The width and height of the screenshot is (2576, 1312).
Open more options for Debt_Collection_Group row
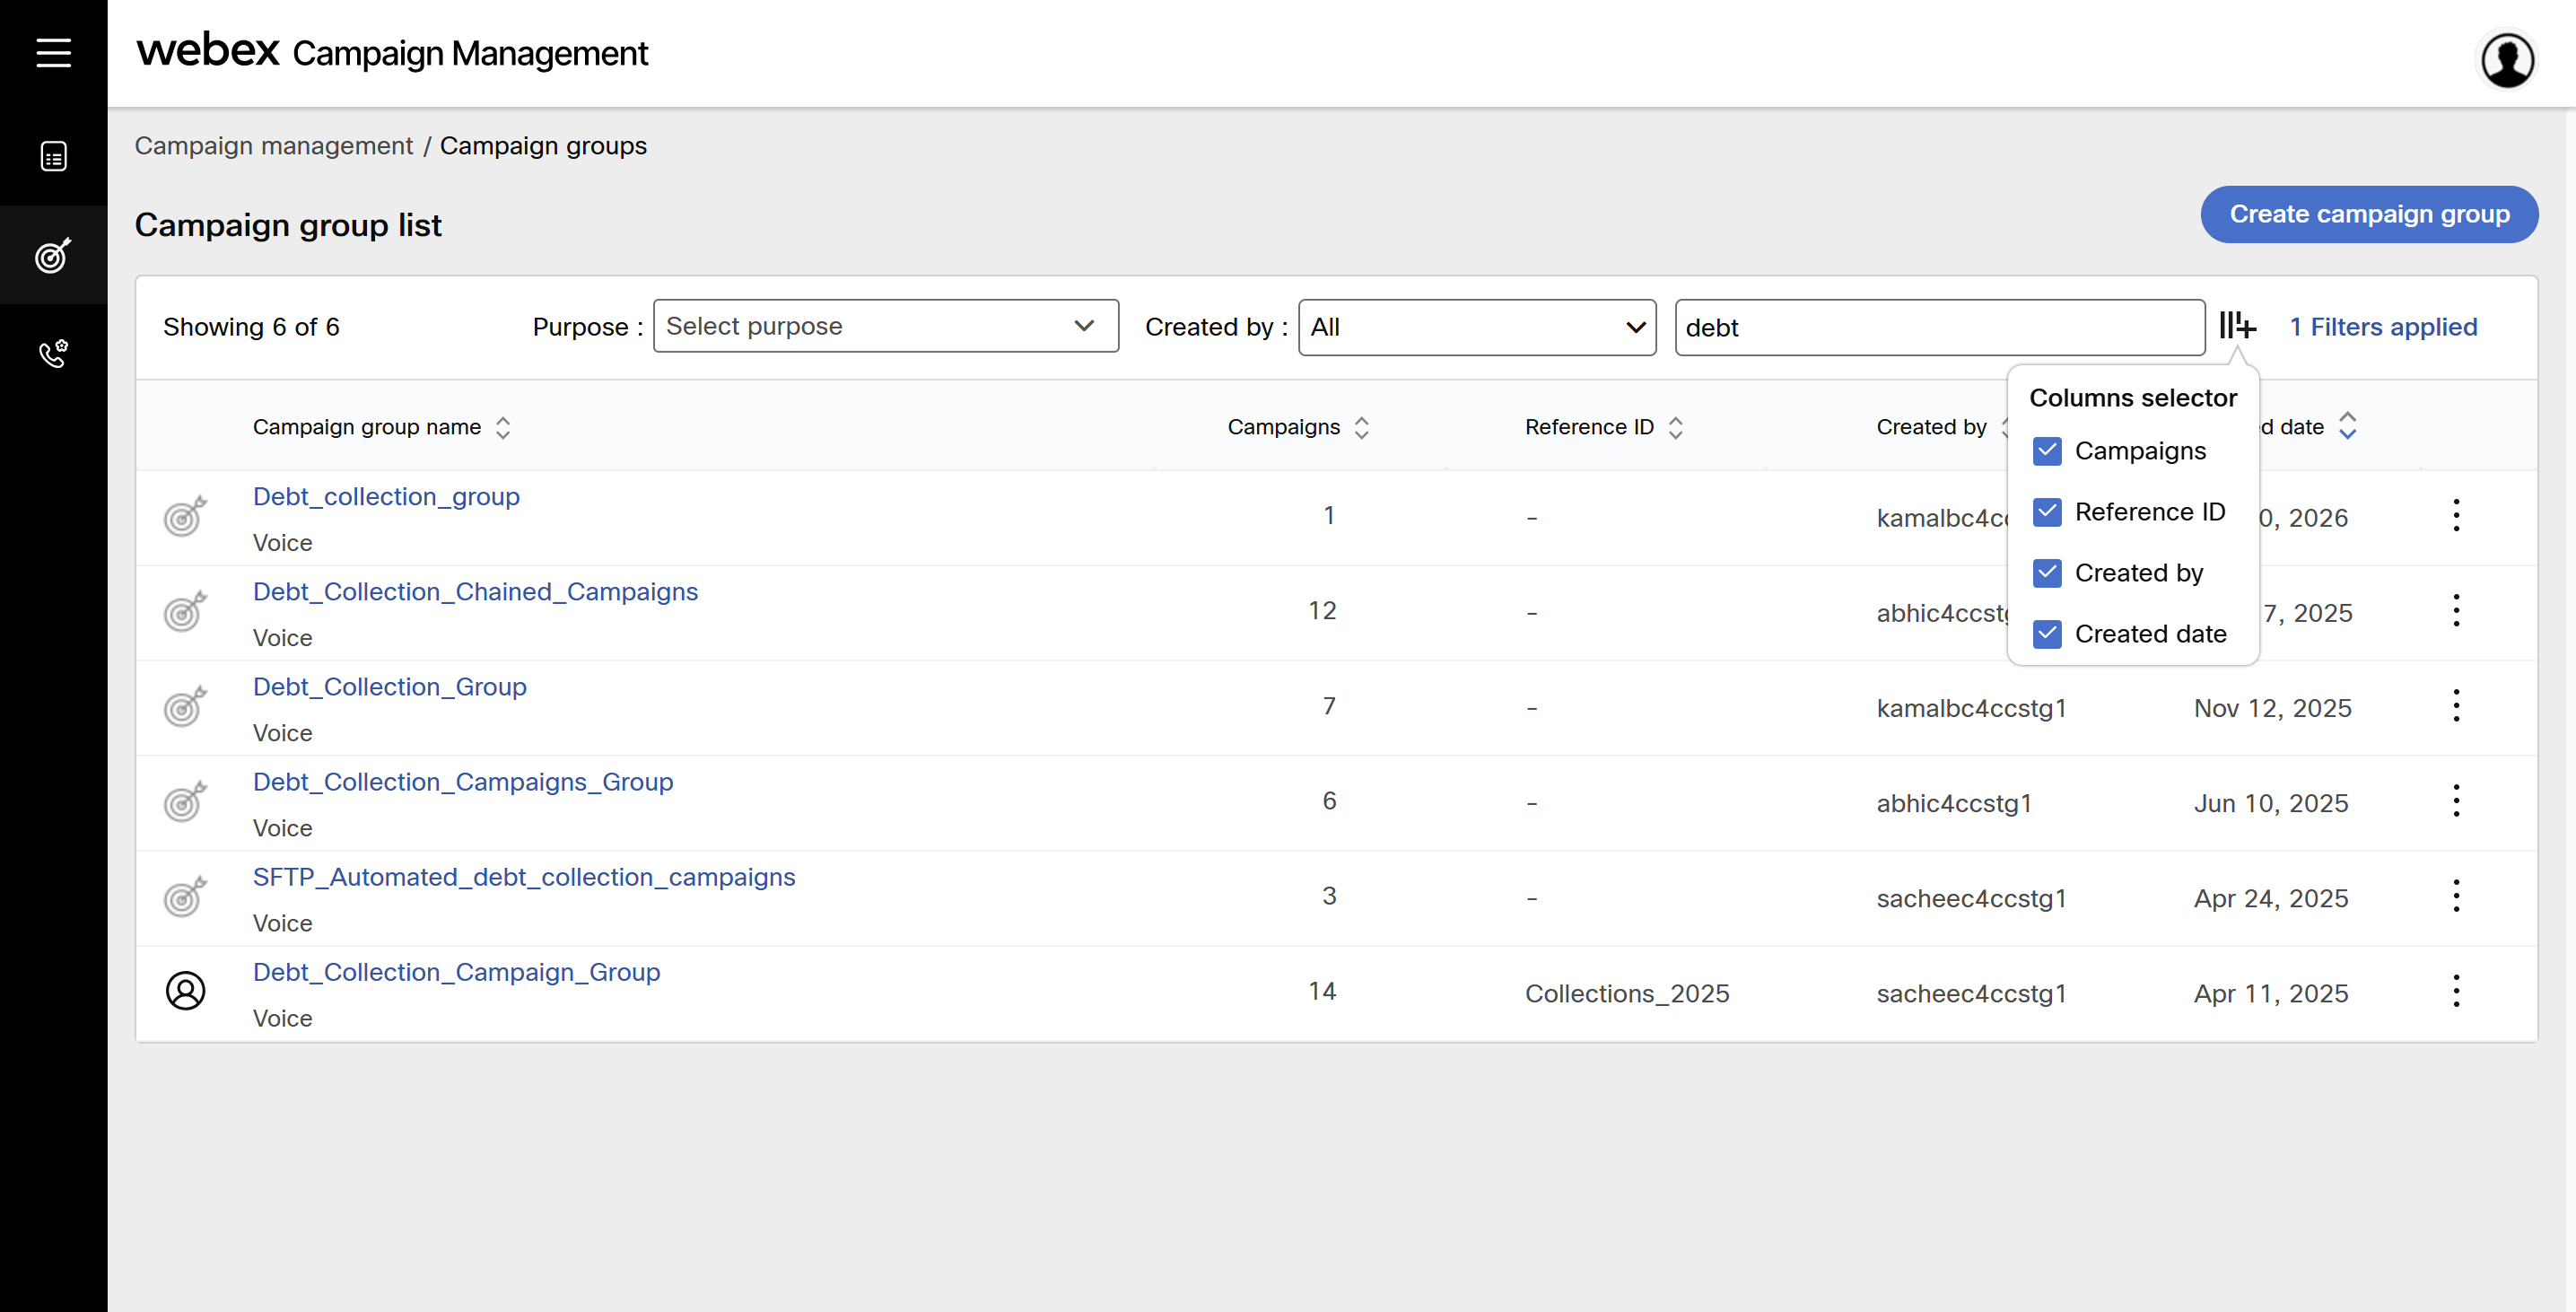2456,706
